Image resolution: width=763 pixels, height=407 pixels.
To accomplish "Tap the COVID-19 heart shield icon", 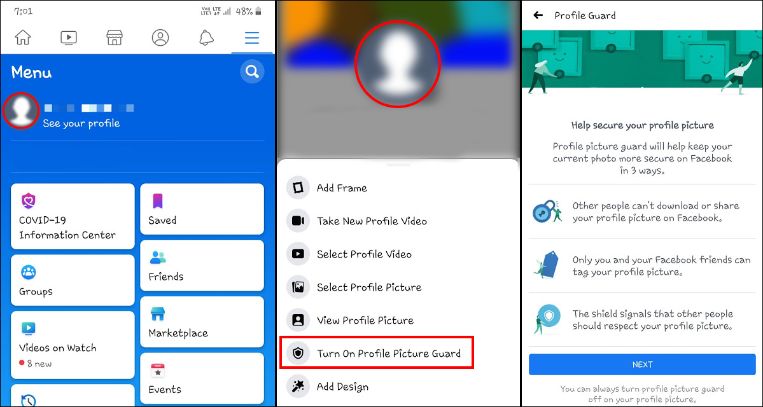I will pos(29,201).
